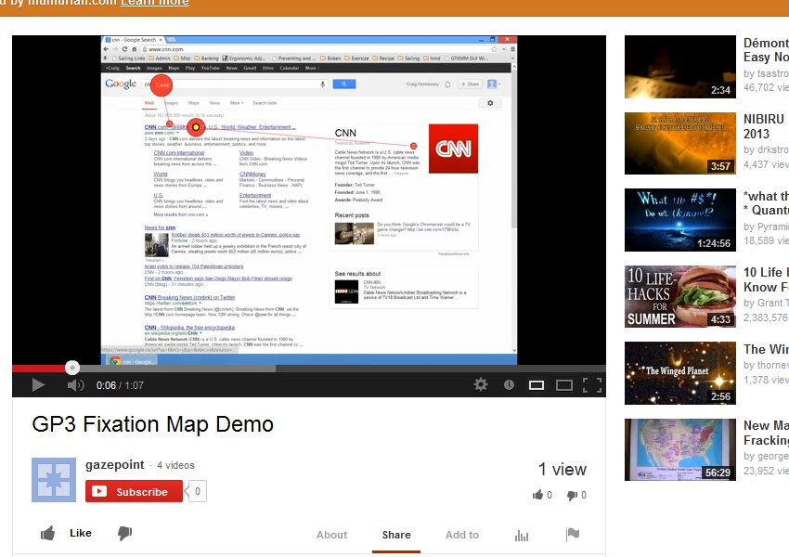Screen dimensions: 789x557
Task: Open the 10 Life Hacks for Summer thumbnail
Action: [680, 296]
